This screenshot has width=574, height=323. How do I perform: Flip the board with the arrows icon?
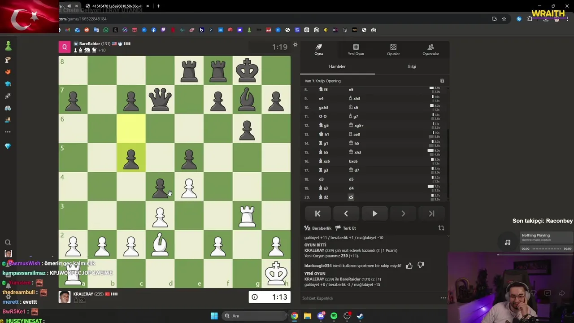coord(441,228)
